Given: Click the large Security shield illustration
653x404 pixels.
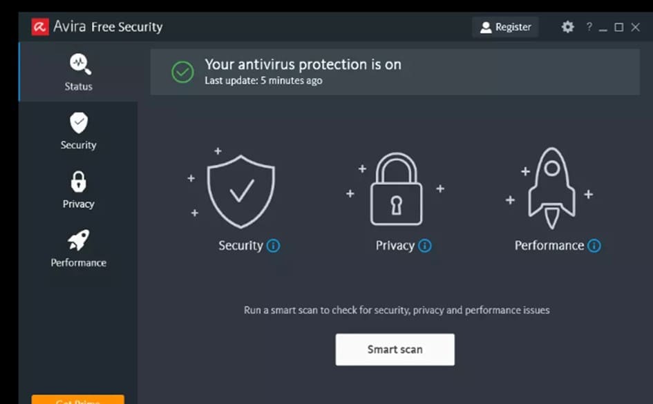Looking at the screenshot, I should point(241,190).
